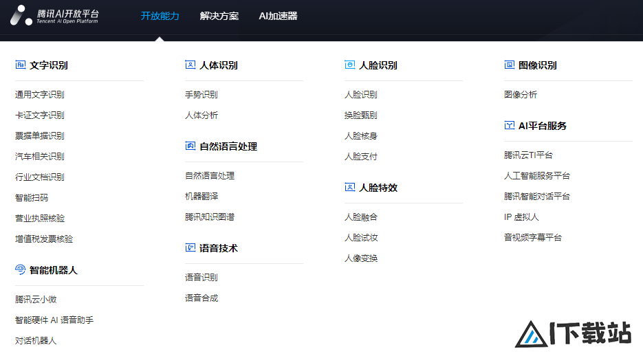Open the 解决方案 menu tab
This screenshot has height=354, width=643.
point(219,16)
